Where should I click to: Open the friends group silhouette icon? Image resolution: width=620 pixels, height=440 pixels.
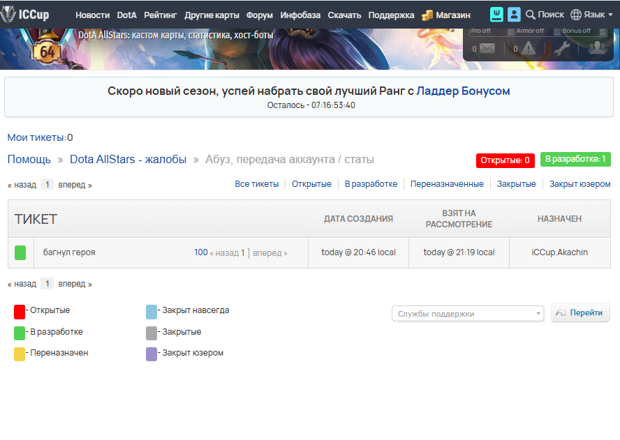598,47
